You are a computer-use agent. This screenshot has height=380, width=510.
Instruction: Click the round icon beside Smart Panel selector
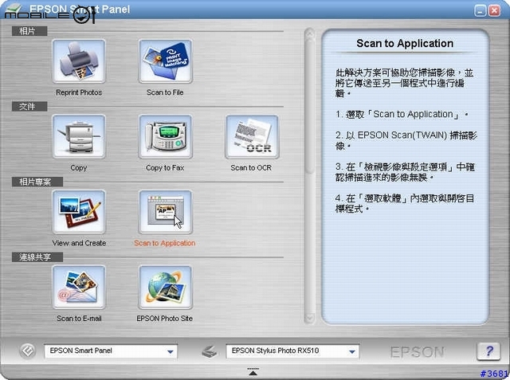coord(27,351)
